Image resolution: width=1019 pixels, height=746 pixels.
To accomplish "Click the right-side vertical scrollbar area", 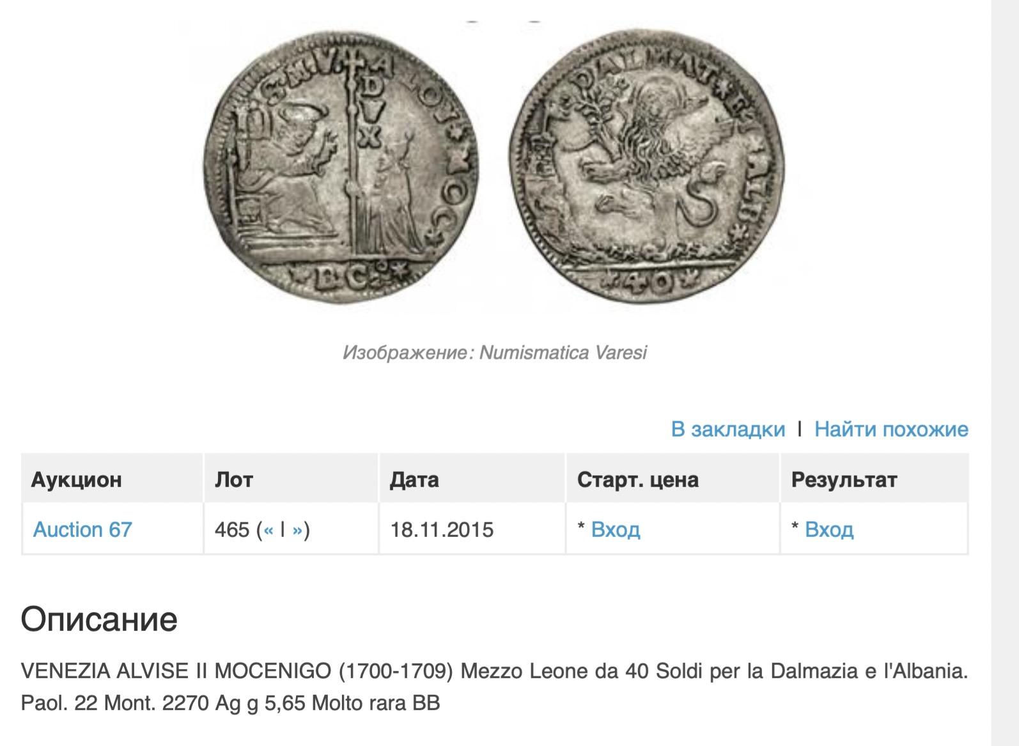I will [1005, 373].
